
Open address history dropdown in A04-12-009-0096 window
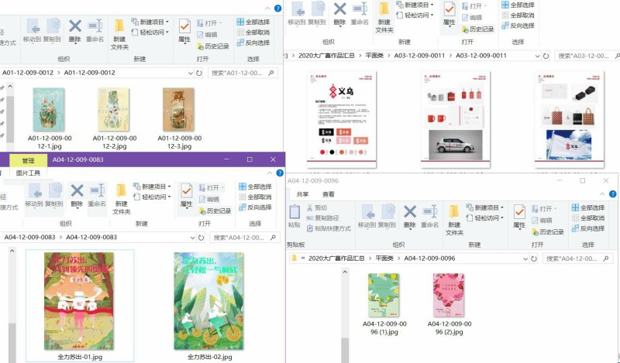[x=525, y=259]
